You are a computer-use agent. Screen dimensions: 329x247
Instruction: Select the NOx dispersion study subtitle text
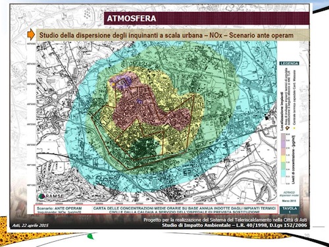tap(166, 35)
